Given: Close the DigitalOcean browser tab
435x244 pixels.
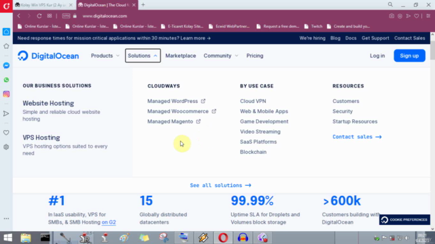Looking at the screenshot, I should pos(134,5).
